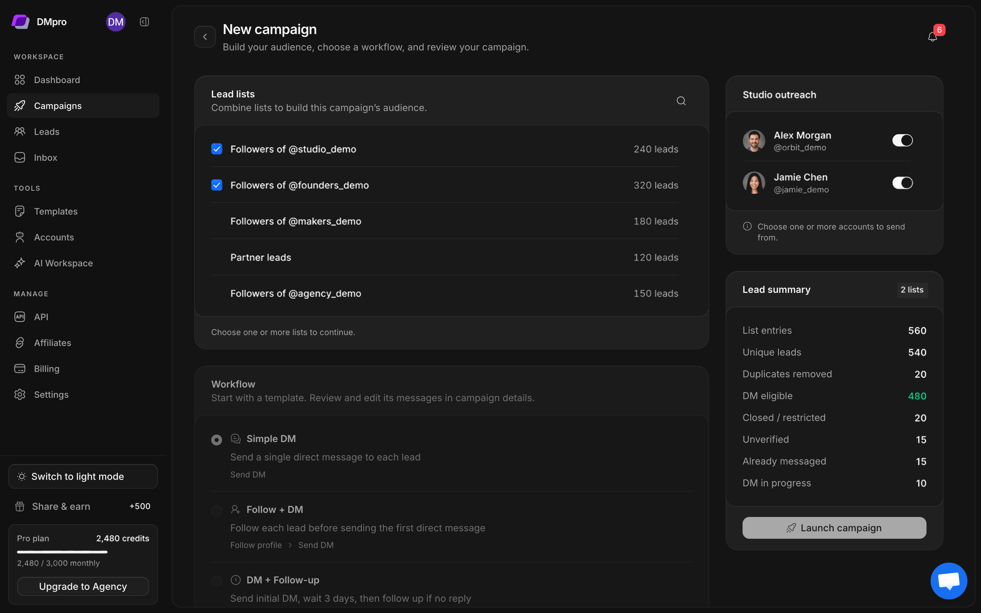Open Accounts page

click(83, 237)
